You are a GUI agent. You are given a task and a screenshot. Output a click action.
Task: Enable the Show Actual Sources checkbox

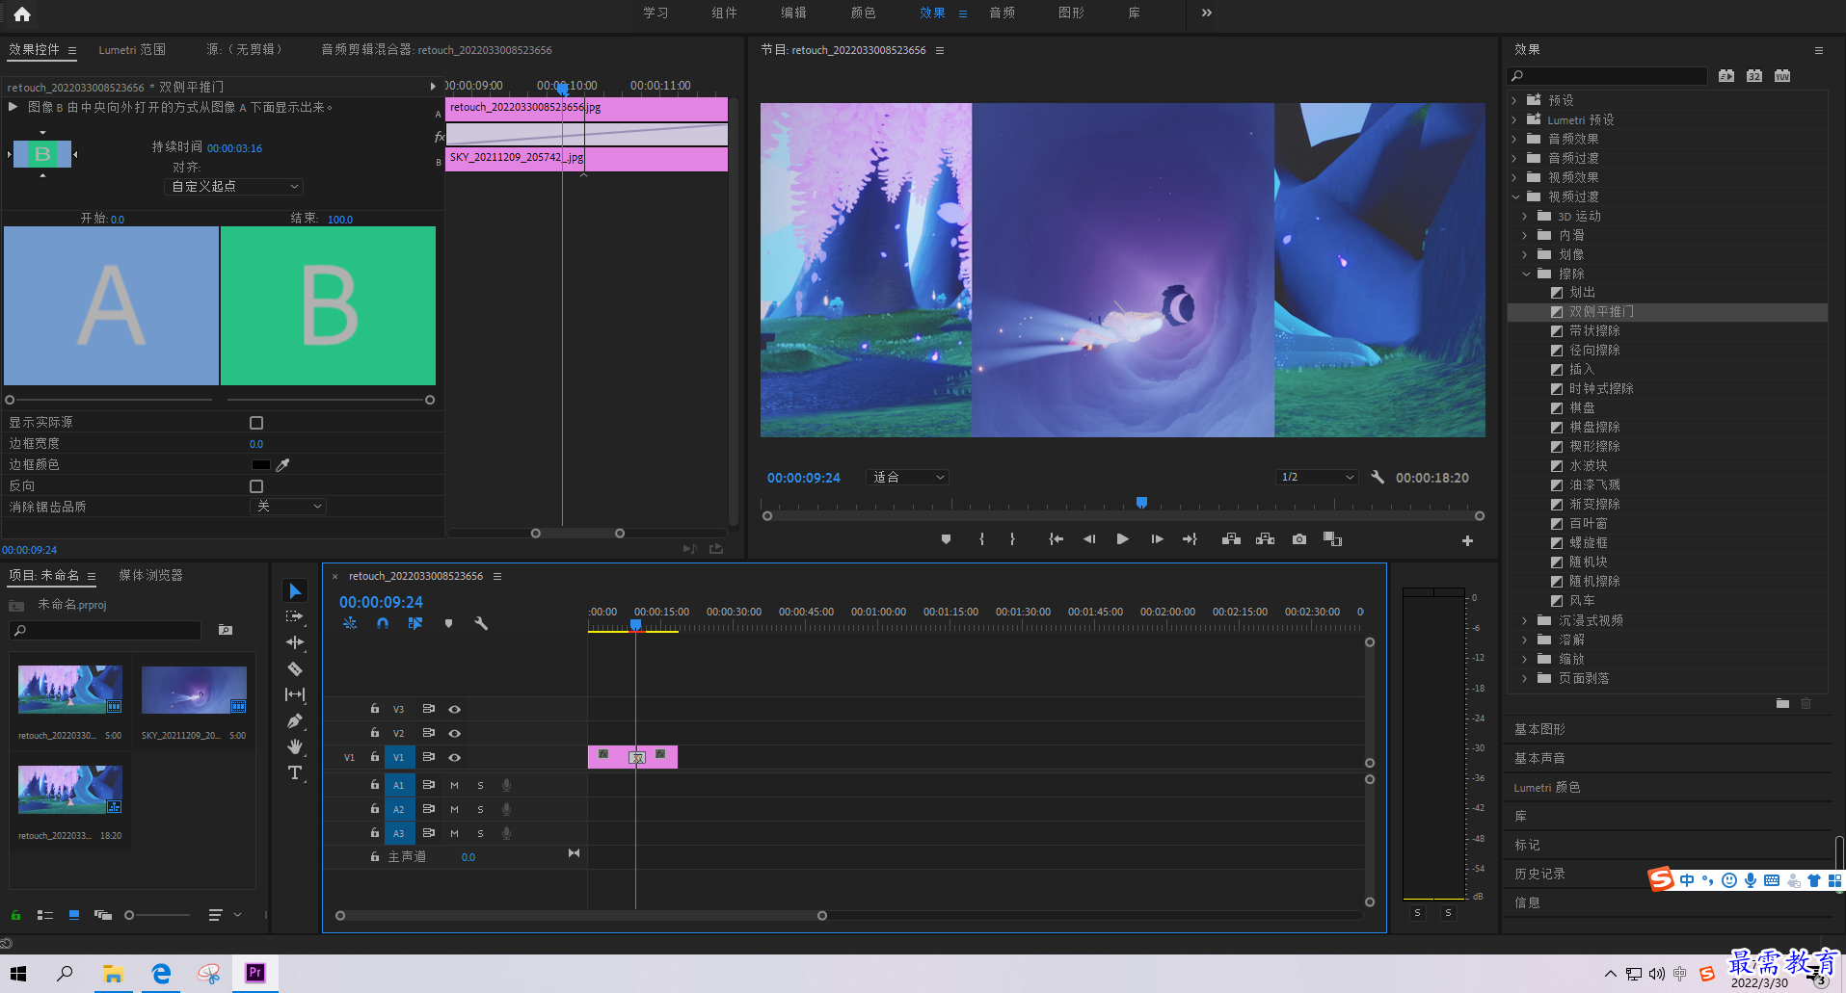click(x=256, y=423)
